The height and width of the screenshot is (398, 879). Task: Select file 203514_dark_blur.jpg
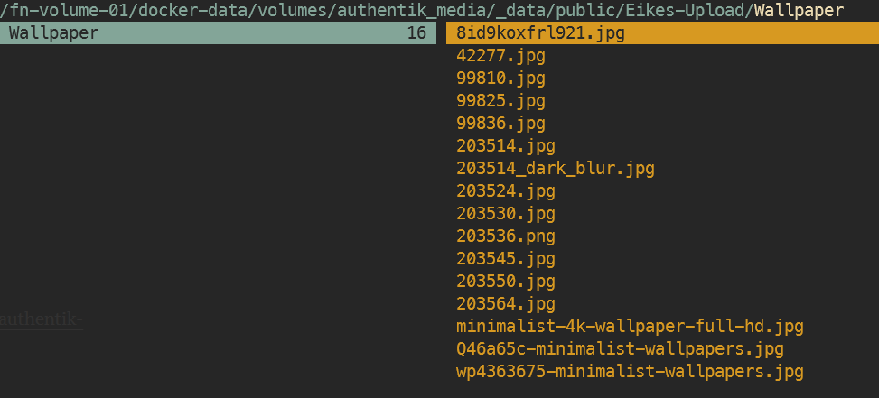(x=556, y=169)
